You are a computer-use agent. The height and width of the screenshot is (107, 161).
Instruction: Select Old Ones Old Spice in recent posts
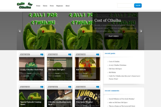115,69
